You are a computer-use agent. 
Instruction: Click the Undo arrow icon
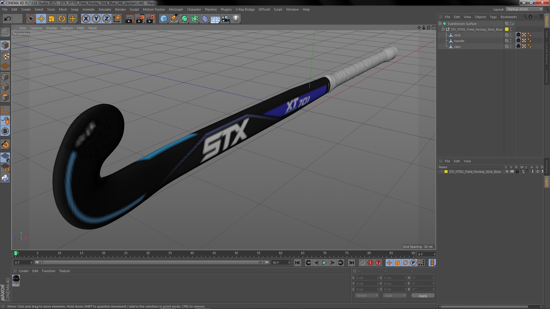pos(7,19)
